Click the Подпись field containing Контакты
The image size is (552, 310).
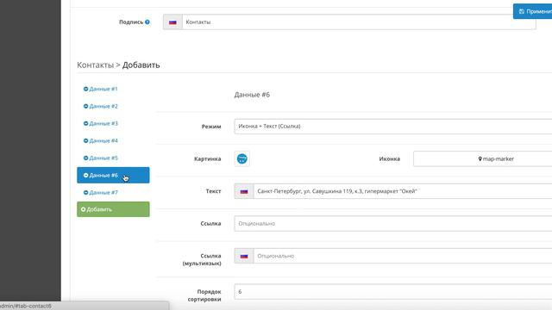pos(359,22)
